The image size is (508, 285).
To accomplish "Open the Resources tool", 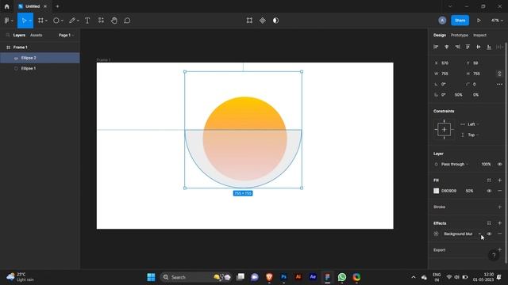I will 101,21.
